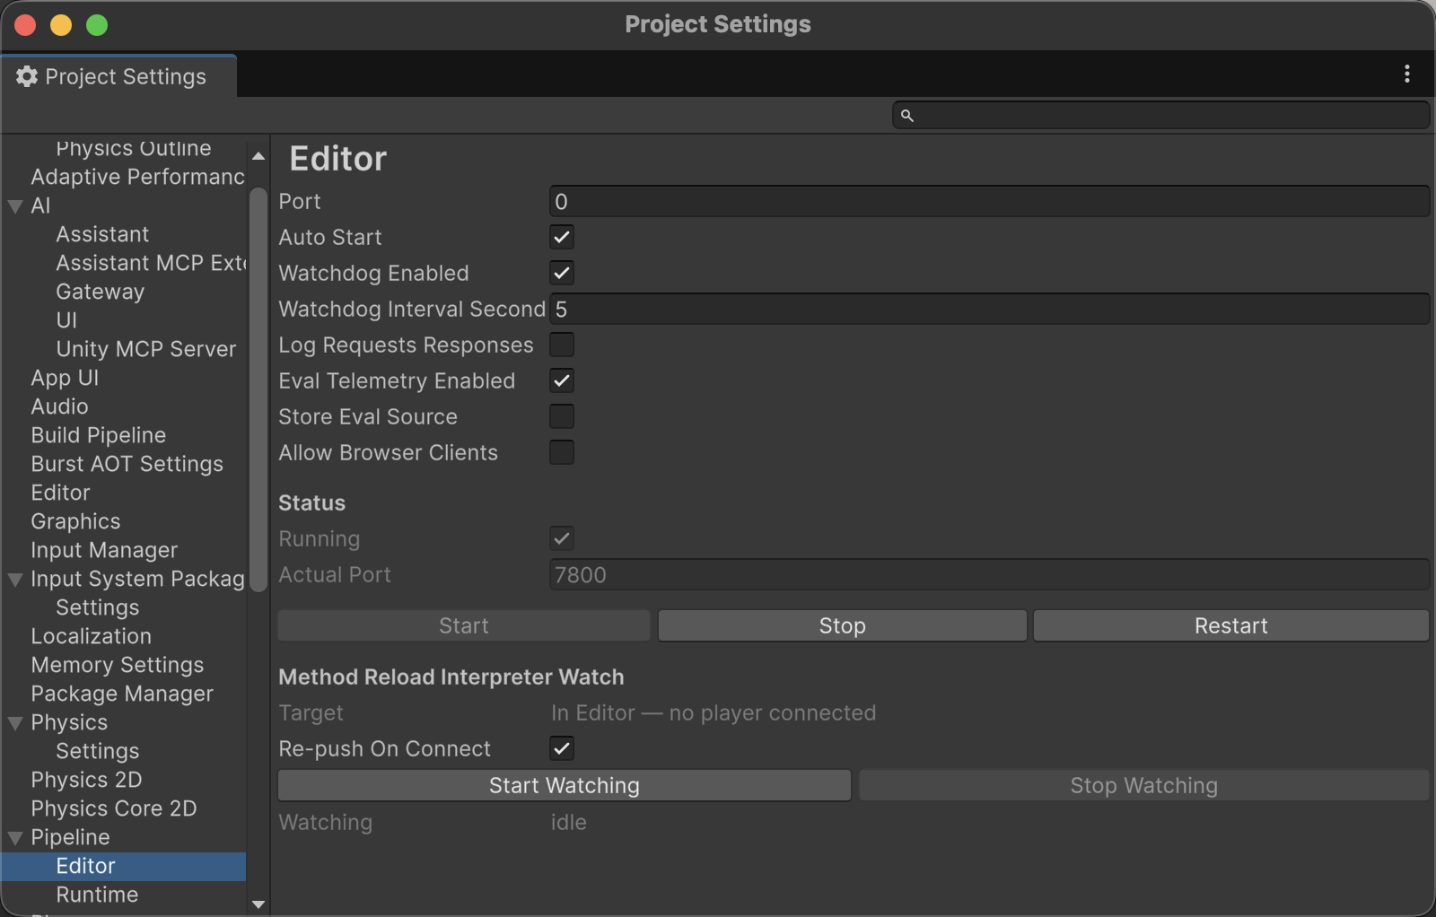Click the Restart button
Viewport: 1436px width, 917px height.
tap(1230, 625)
